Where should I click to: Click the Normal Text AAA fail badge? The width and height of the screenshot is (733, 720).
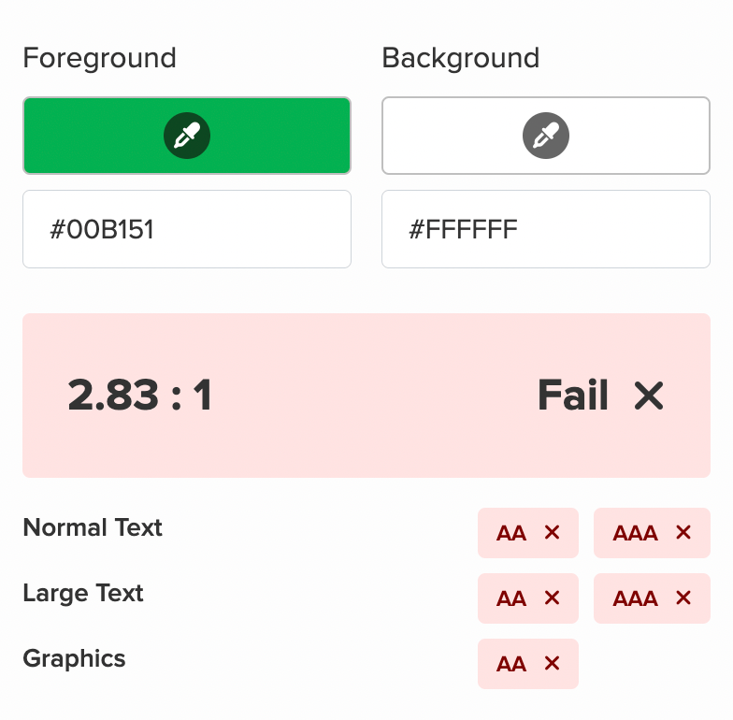click(652, 533)
